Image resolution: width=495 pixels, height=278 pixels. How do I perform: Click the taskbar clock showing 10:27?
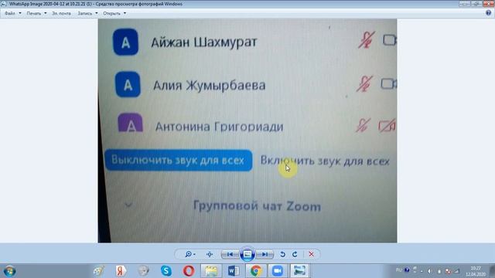pyautogui.click(x=475, y=271)
